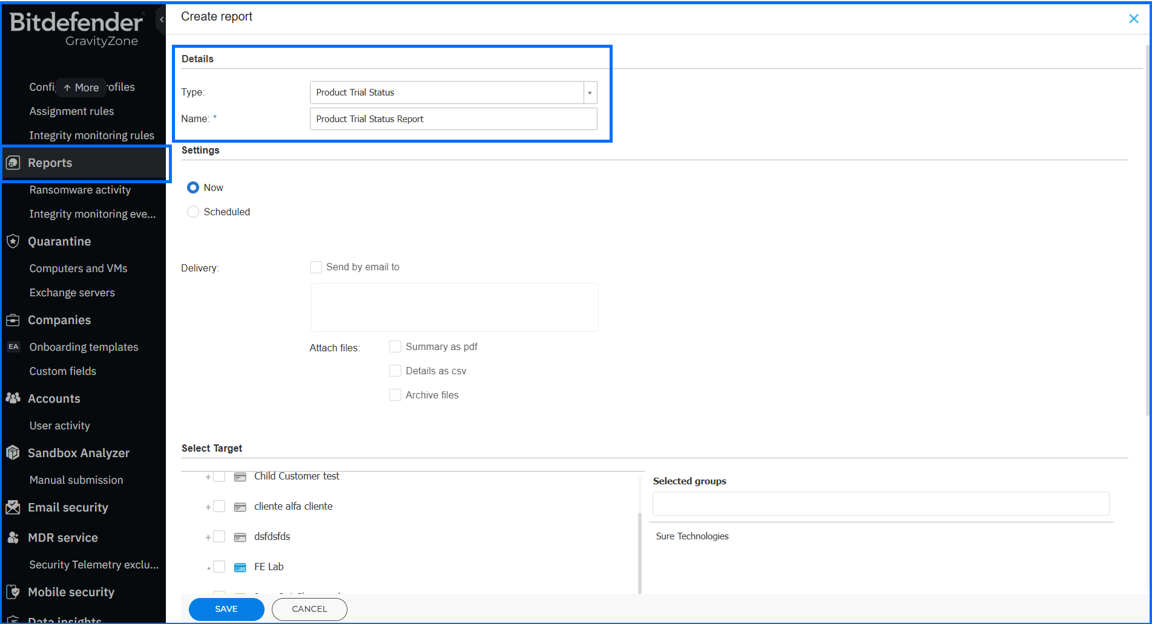The height and width of the screenshot is (624, 1152).
Task: Click the Mobile security icon
Action: pos(13,592)
